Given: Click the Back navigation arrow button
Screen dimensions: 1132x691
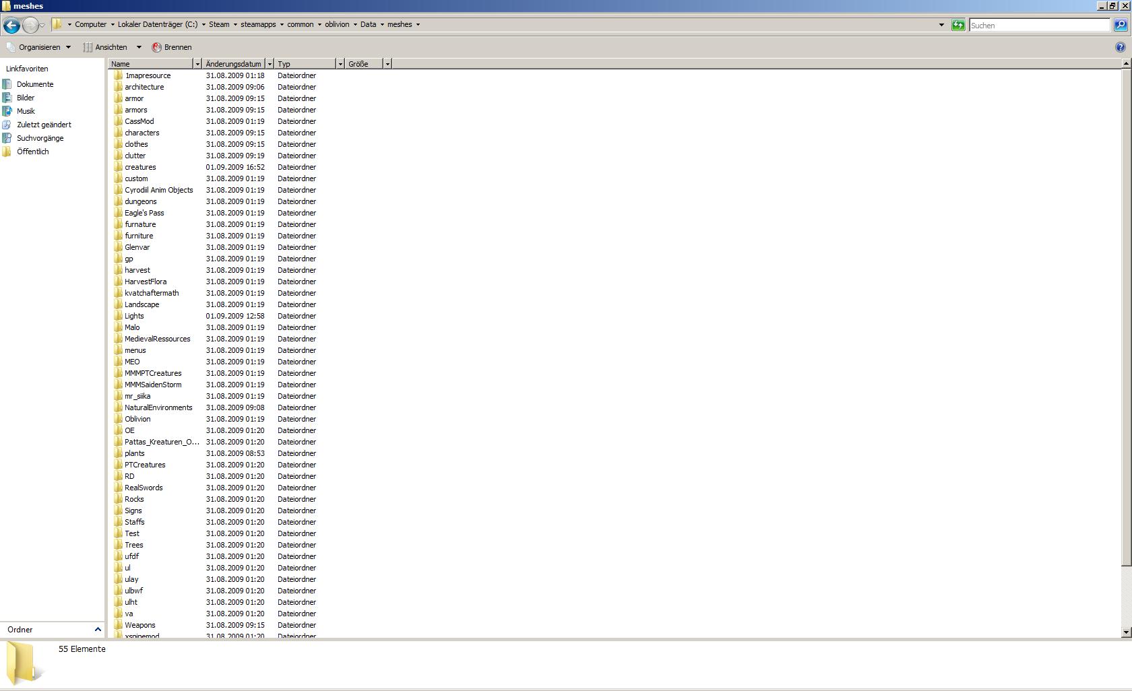Looking at the screenshot, I should pos(11,26).
